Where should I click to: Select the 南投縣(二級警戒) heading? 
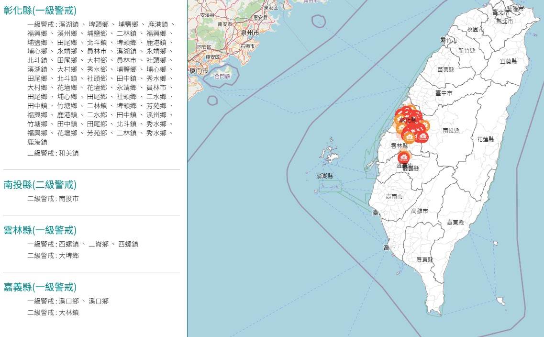pos(40,185)
